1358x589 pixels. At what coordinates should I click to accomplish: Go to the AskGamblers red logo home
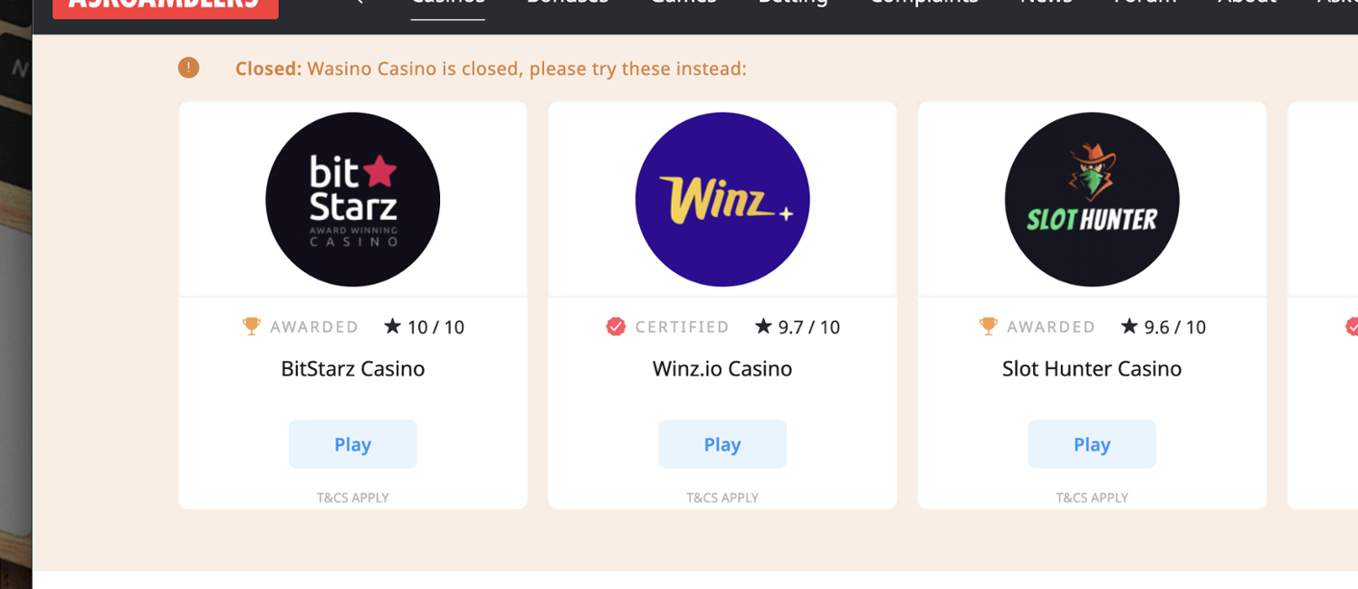point(166,5)
